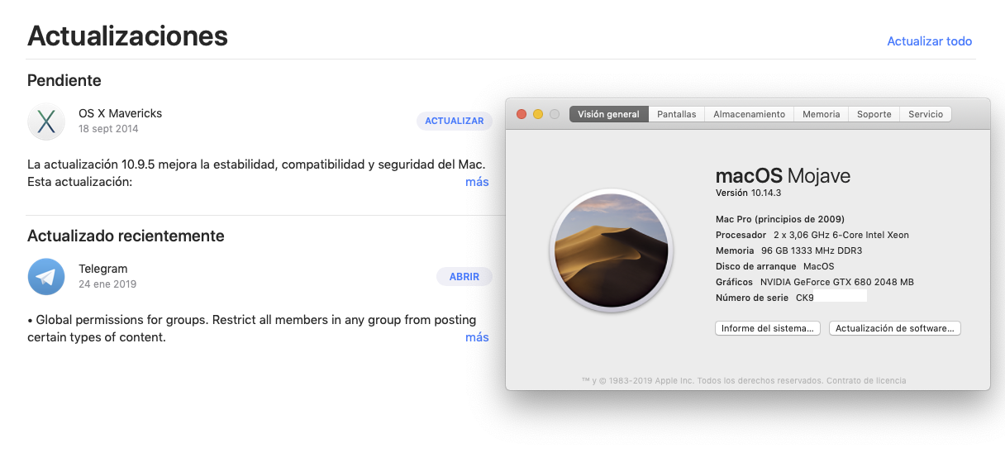Image resolution: width=1005 pixels, height=453 pixels.
Task: Open Telegram with the ABRIR button
Action: 464,277
